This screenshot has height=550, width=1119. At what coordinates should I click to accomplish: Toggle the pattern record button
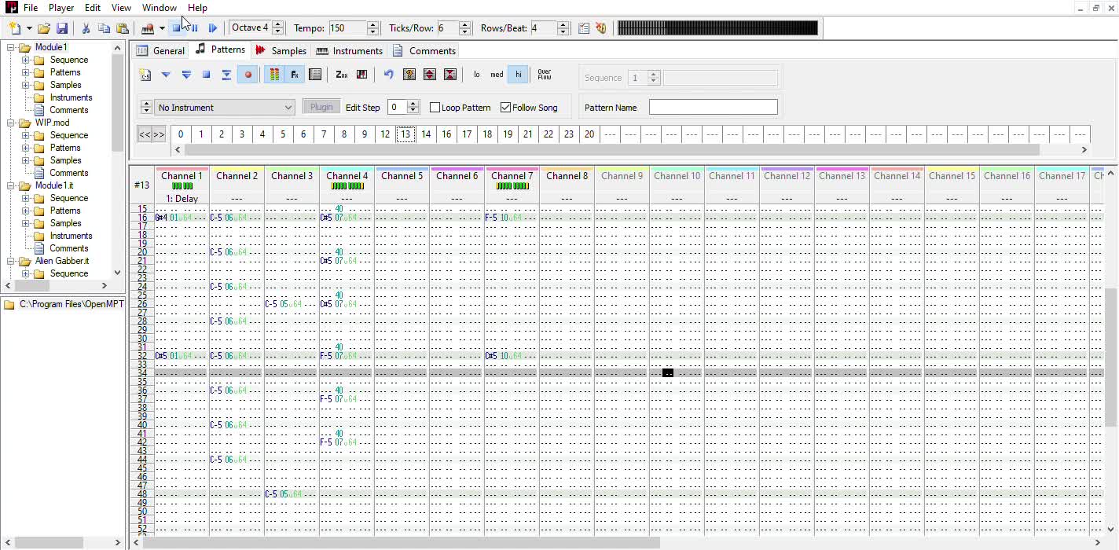coord(248,75)
